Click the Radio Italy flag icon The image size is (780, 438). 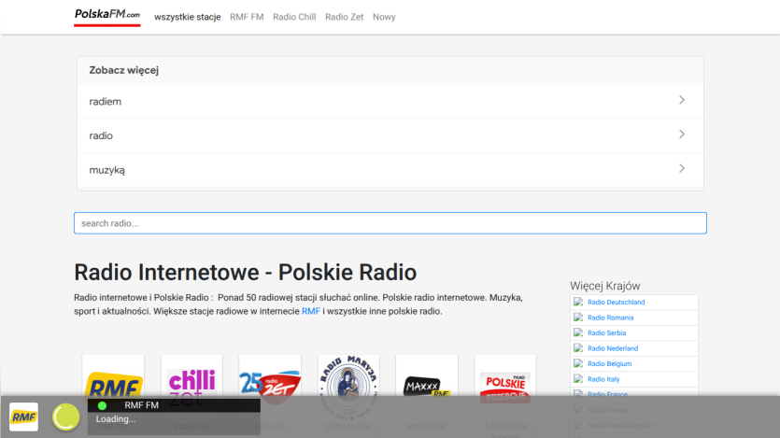click(x=578, y=379)
